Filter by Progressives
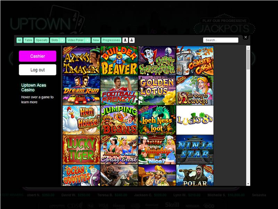278x209 pixels. tap(111, 40)
